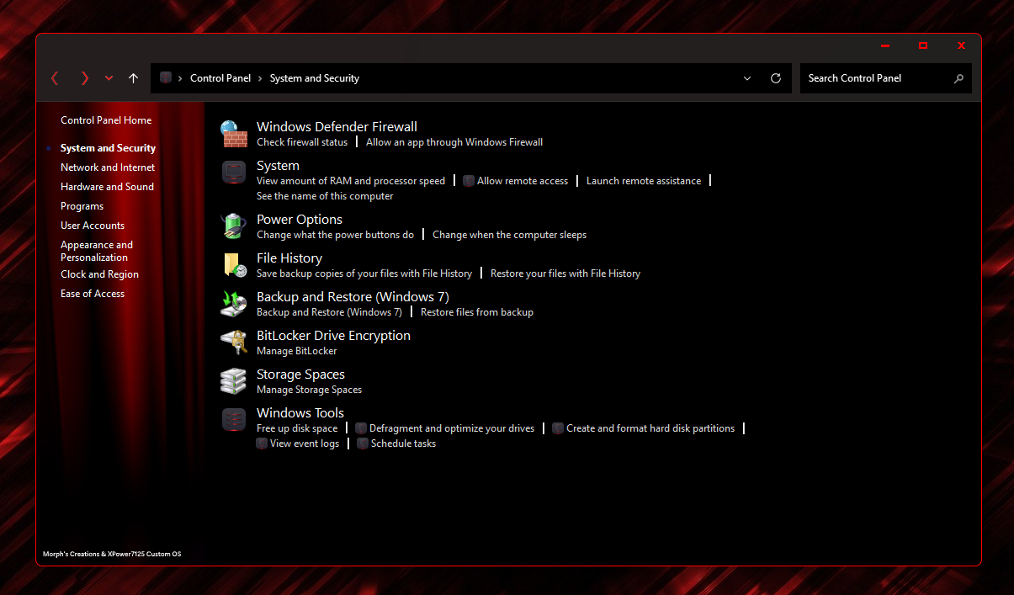Screen dimensions: 1014x595
Task: Click View event logs
Action: click(x=305, y=444)
